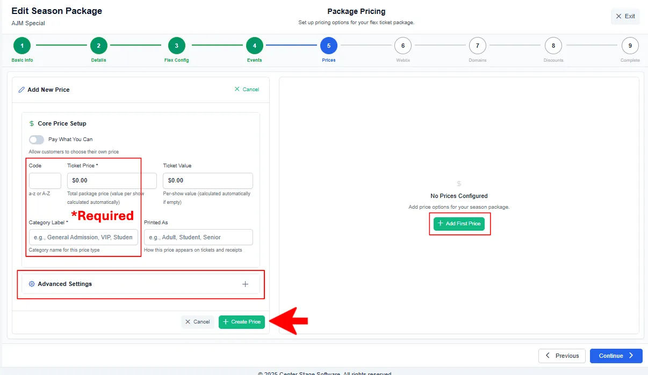Click the Add First Price button
Screen dimensions: 648x375
pos(459,224)
